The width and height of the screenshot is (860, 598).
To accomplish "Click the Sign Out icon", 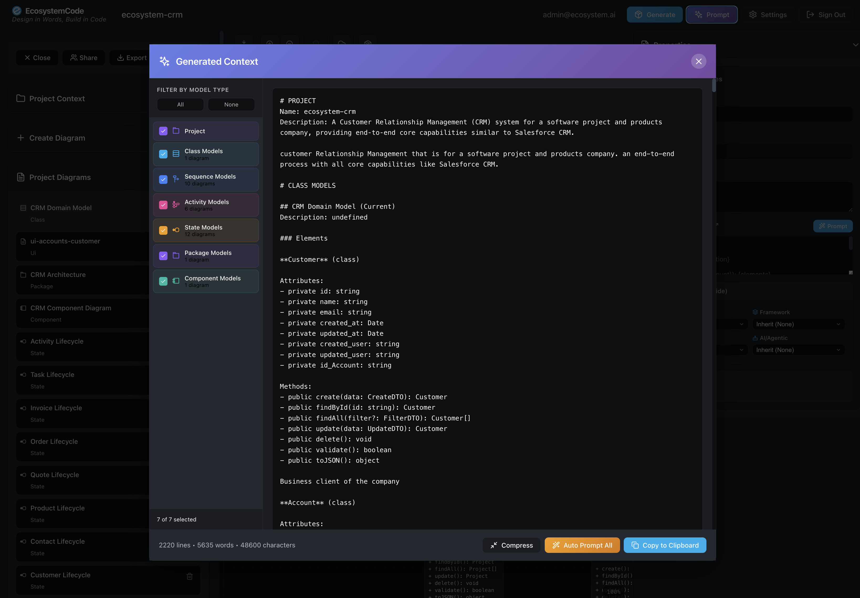I will click(x=810, y=15).
